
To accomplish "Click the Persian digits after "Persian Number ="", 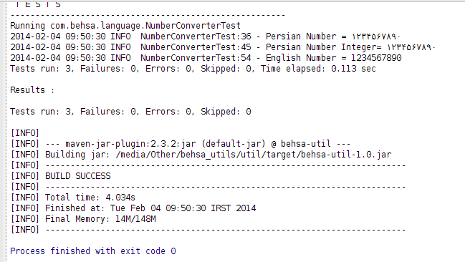I will point(376,37).
